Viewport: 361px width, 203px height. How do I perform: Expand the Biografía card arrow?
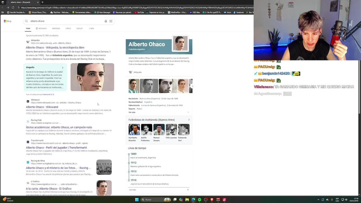[63, 68]
